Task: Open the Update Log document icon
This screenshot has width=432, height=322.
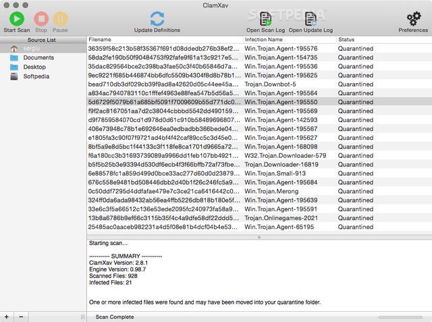Action: [310, 19]
